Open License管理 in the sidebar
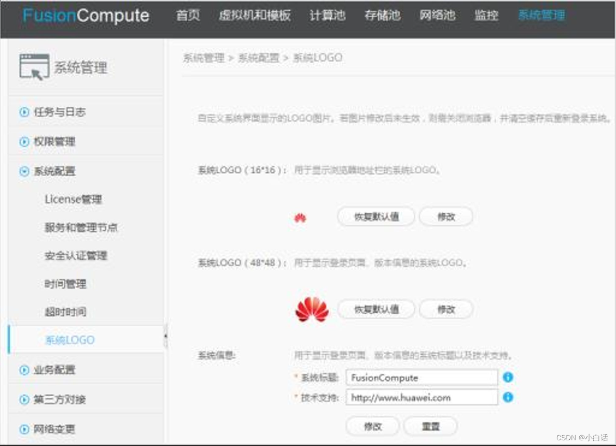Image resolution: width=616 pixels, height=446 pixels. click(x=74, y=199)
